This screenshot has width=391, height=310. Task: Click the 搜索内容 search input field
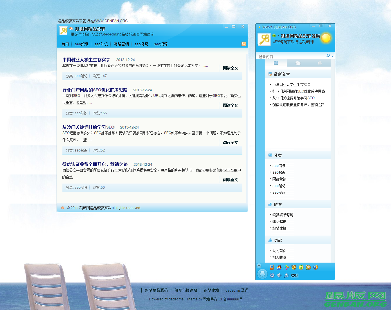click(290, 57)
